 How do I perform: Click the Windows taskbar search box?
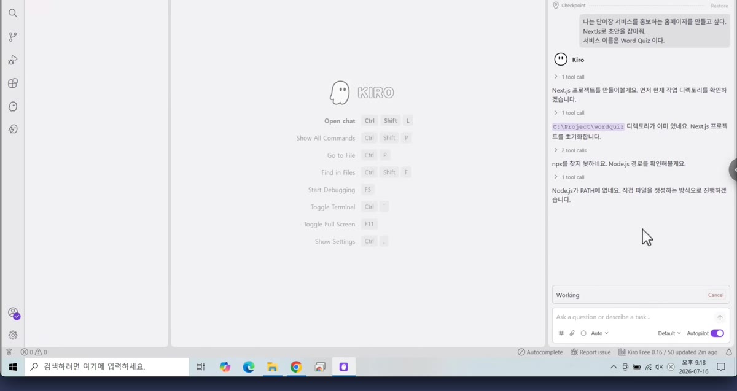coord(107,367)
